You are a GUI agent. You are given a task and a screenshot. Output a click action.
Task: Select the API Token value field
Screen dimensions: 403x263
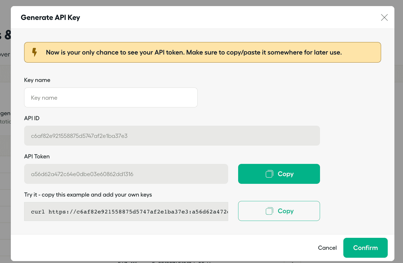pos(126,174)
